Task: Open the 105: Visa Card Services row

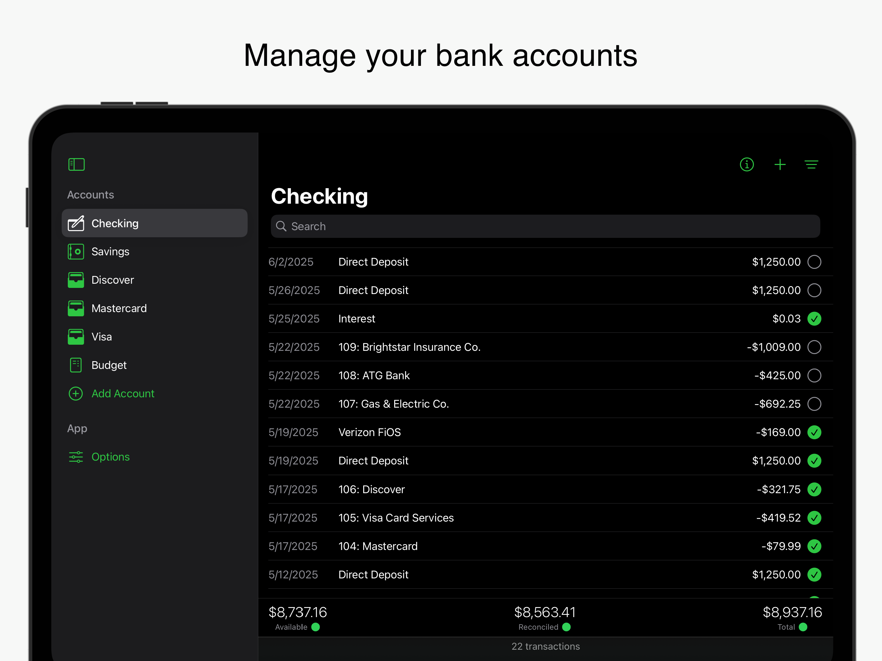Action: pos(550,517)
